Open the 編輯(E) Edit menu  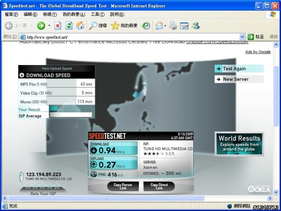[x=30, y=15]
